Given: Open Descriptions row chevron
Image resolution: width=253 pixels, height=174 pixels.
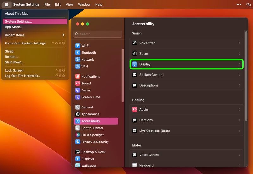Looking at the screenshot, I should coord(240,85).
